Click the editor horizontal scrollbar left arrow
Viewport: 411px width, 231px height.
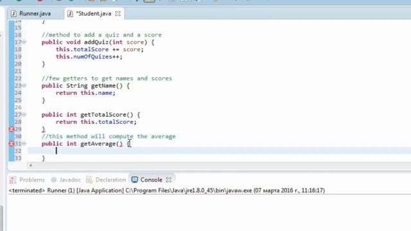coord(30,166)
